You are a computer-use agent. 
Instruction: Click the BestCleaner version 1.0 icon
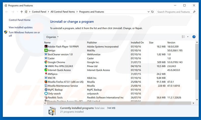(x=46, y=54)
